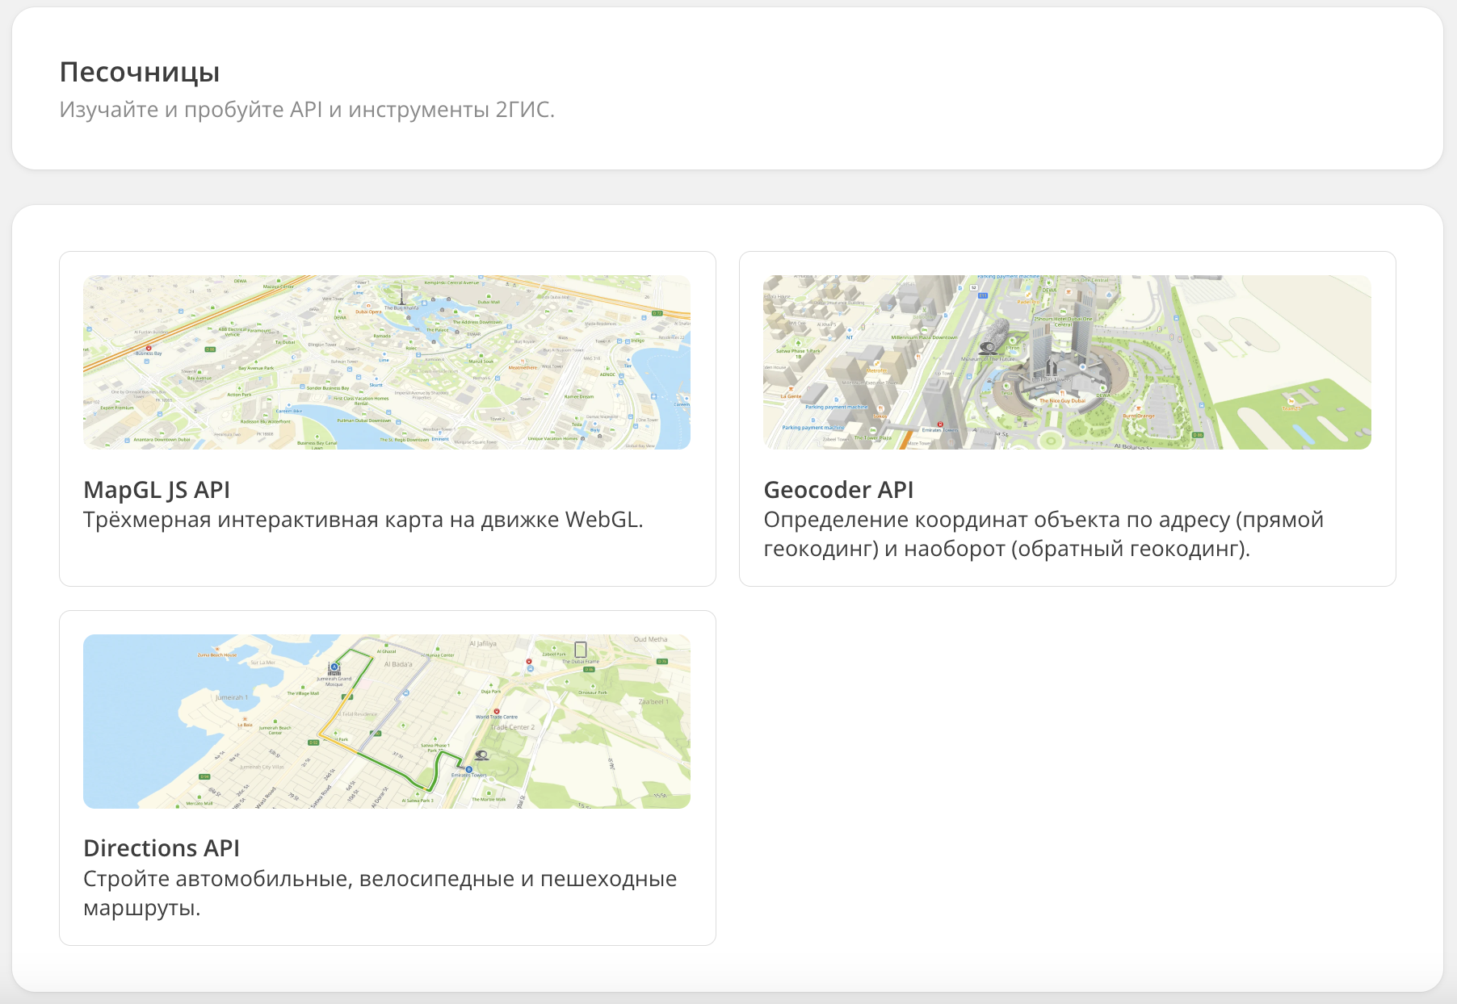
Task: Click route end marker B at Emirates Towers
Action: (x=468, y=769)
